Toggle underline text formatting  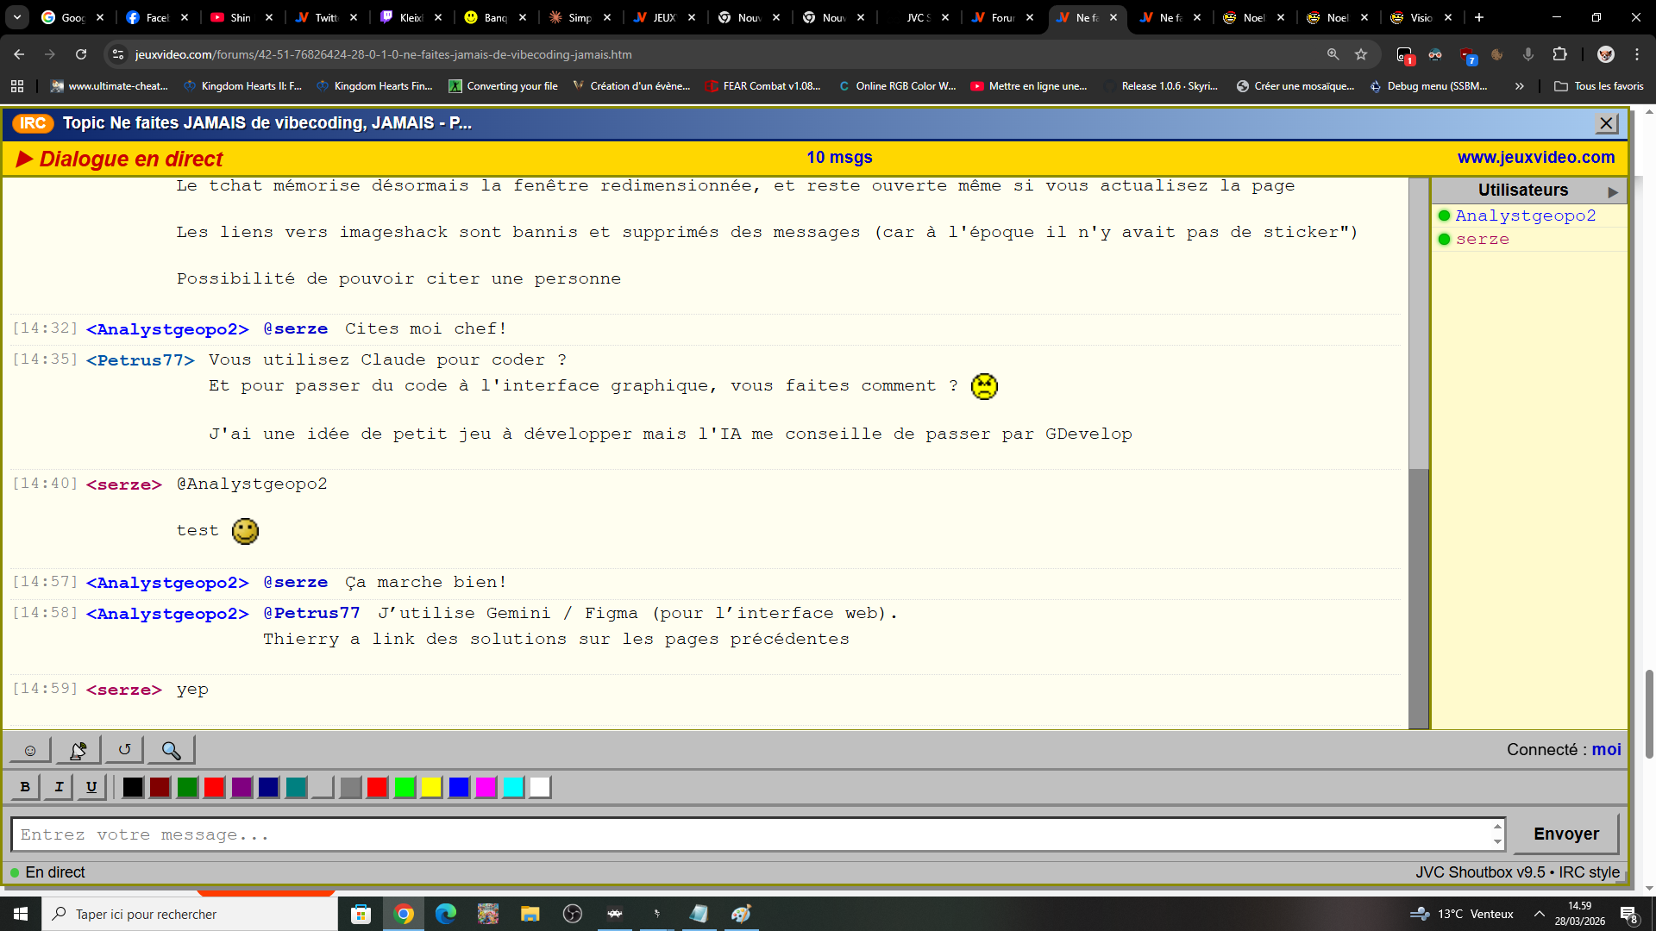[x=91, y=787]
